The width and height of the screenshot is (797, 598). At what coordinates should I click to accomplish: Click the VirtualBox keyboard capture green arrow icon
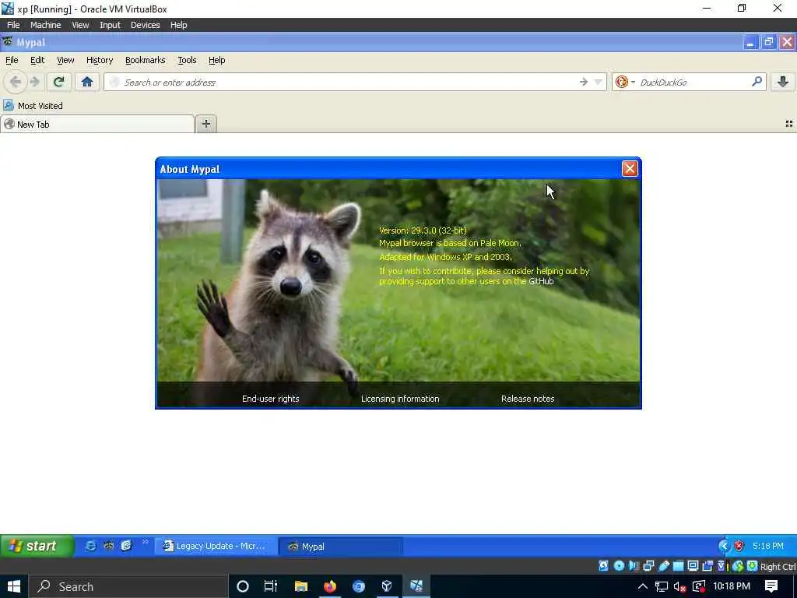coord(753,566)
